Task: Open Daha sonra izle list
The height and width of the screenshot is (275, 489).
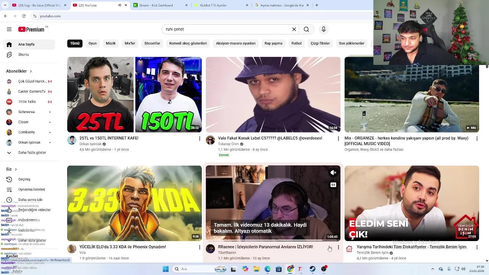Action: pyautogui.click(x=29, y=200)
